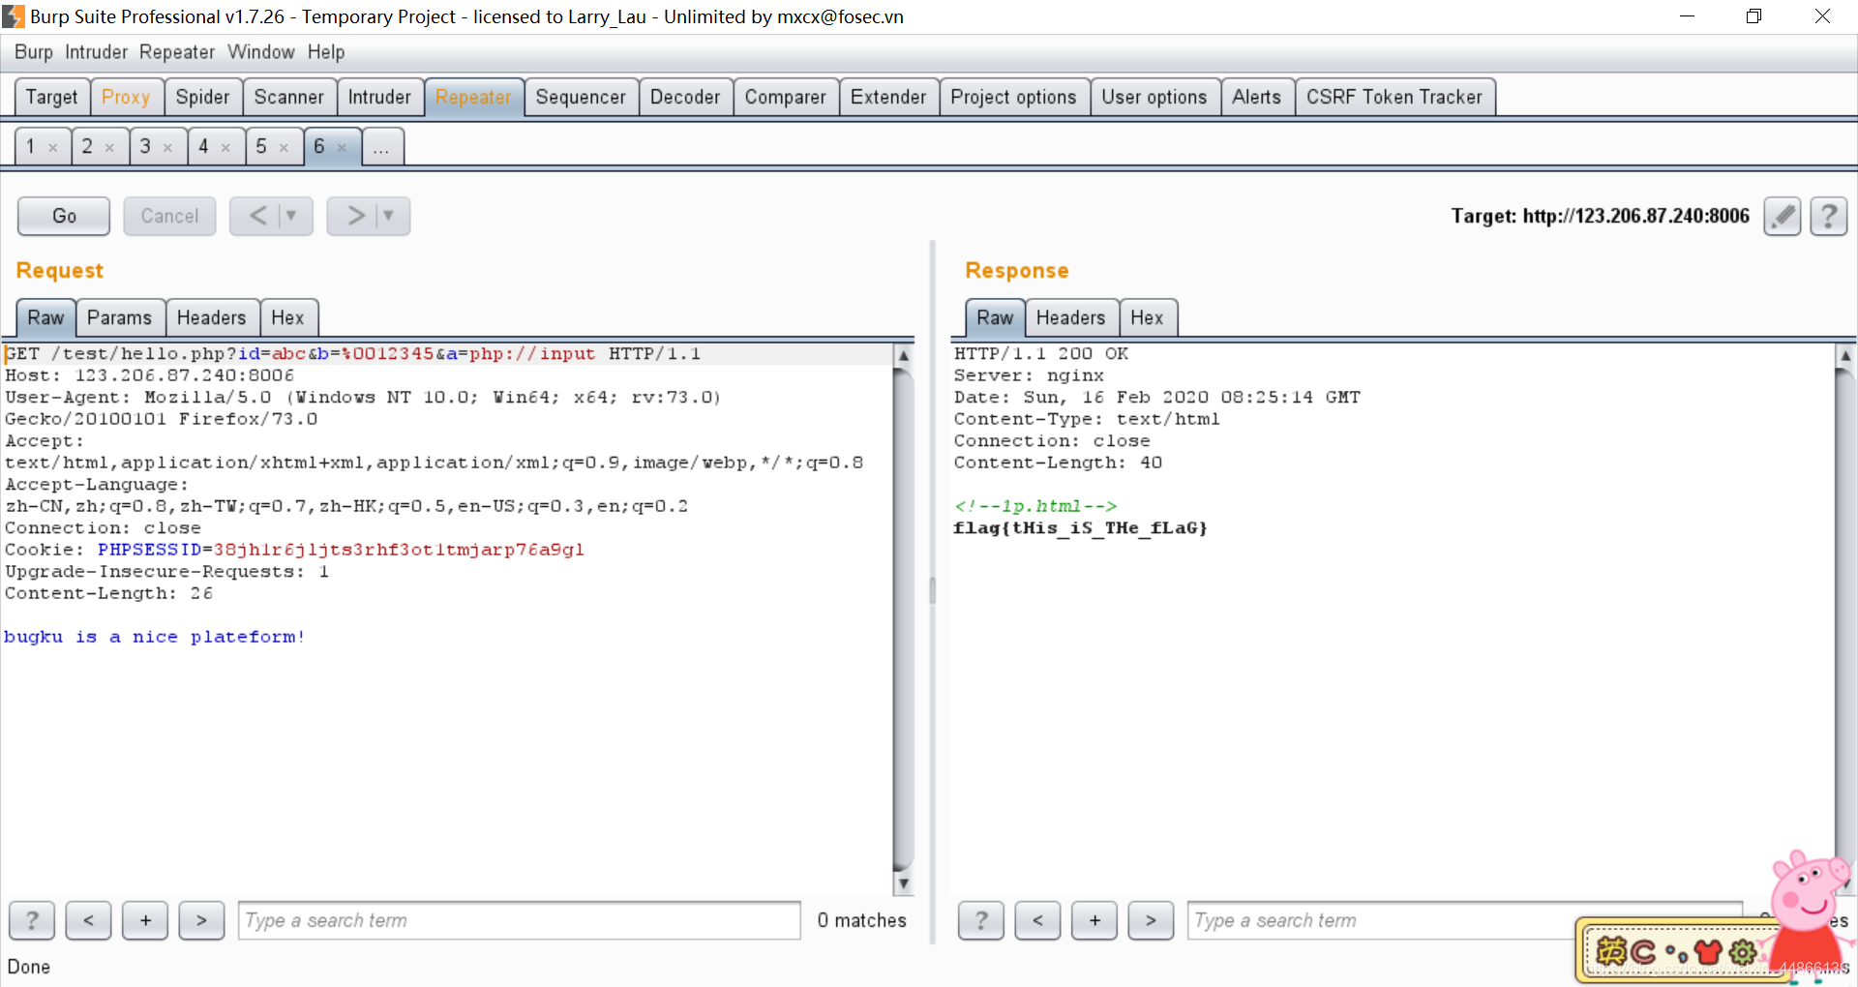
Task: Switch to the Decoder tab
Action: [685, 97]
